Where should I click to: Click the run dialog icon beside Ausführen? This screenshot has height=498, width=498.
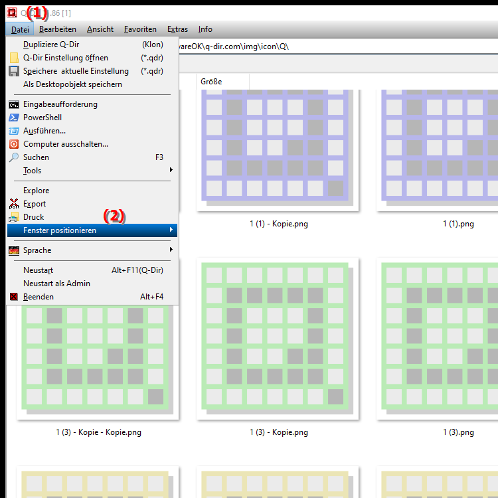pos(14,131)
